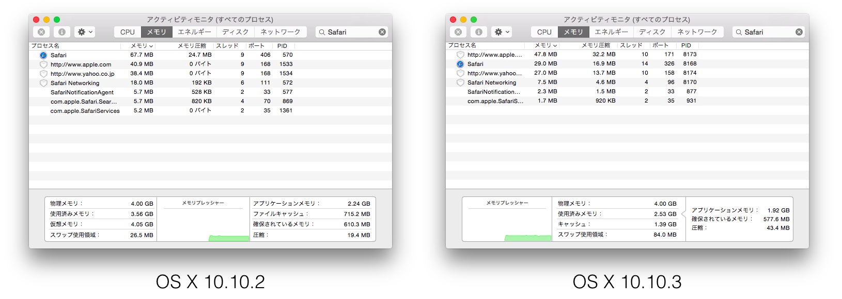Switch to ディスク tab in left window
Screen dimensions: 842x299
point(235,32)
